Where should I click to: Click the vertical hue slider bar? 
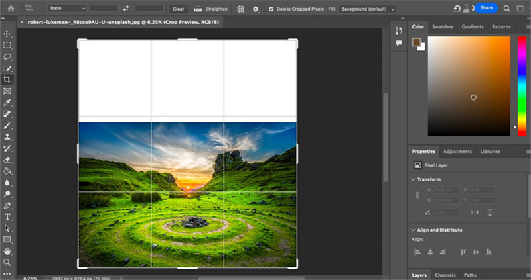(x=521, y=86)
